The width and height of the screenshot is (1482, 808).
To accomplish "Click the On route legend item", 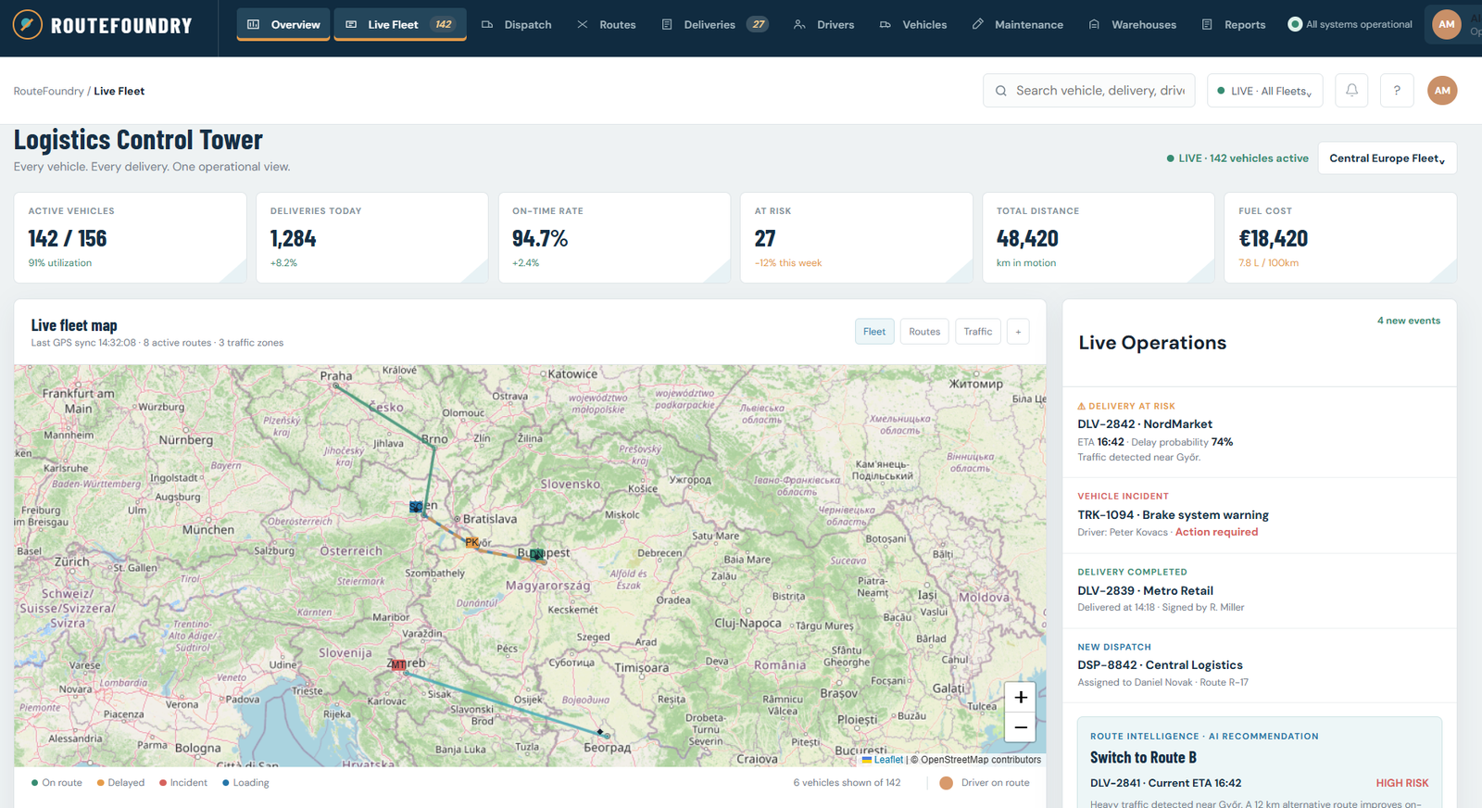I will (57, 783).
